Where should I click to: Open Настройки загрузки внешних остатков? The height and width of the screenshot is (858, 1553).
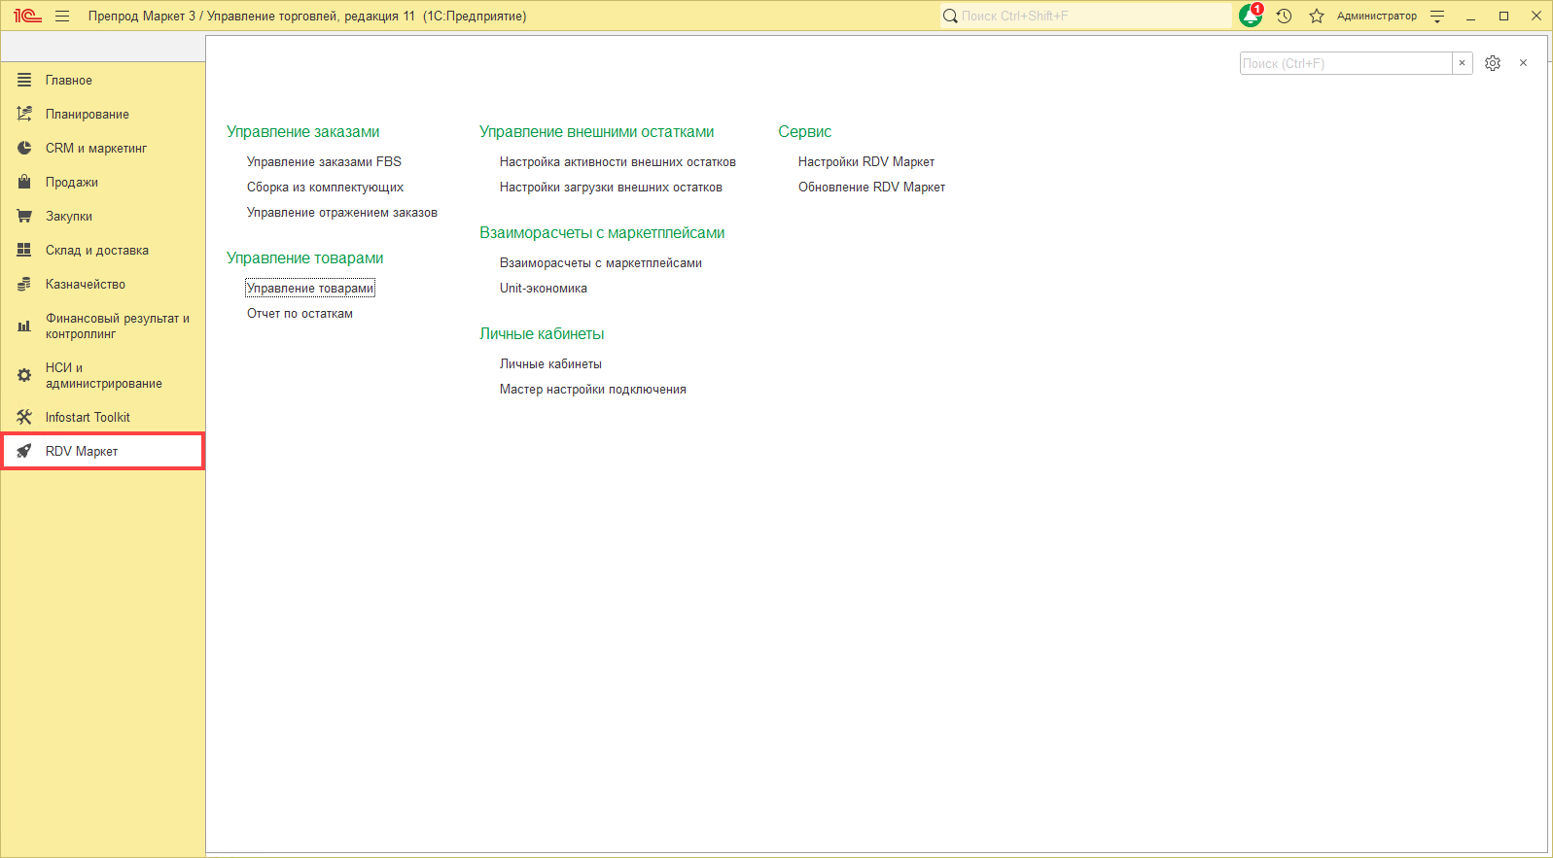click(611, 187)
